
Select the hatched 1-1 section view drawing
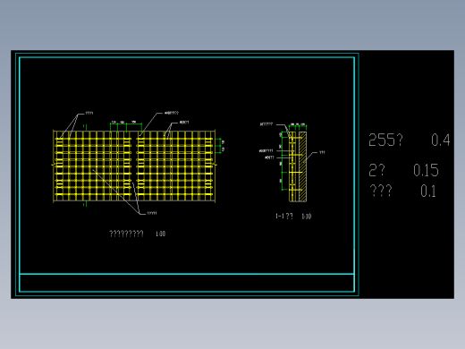298,166
